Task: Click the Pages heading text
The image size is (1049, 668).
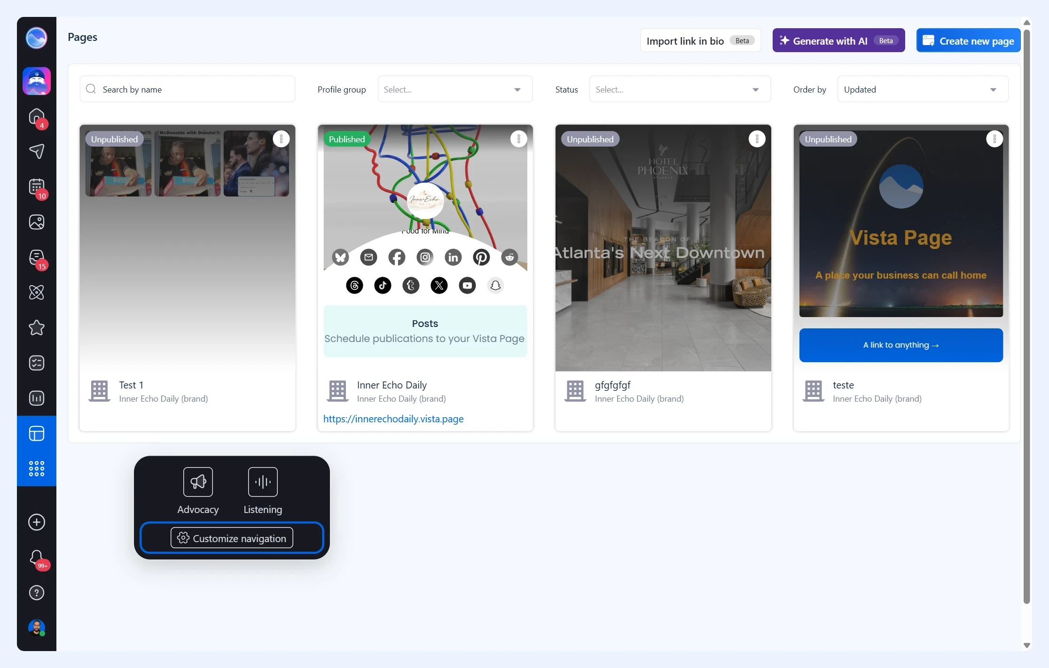Action: tap(82, 37)
